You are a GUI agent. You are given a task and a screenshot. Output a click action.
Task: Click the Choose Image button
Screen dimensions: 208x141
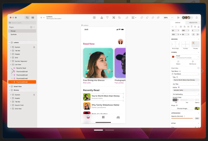[182, 108]
